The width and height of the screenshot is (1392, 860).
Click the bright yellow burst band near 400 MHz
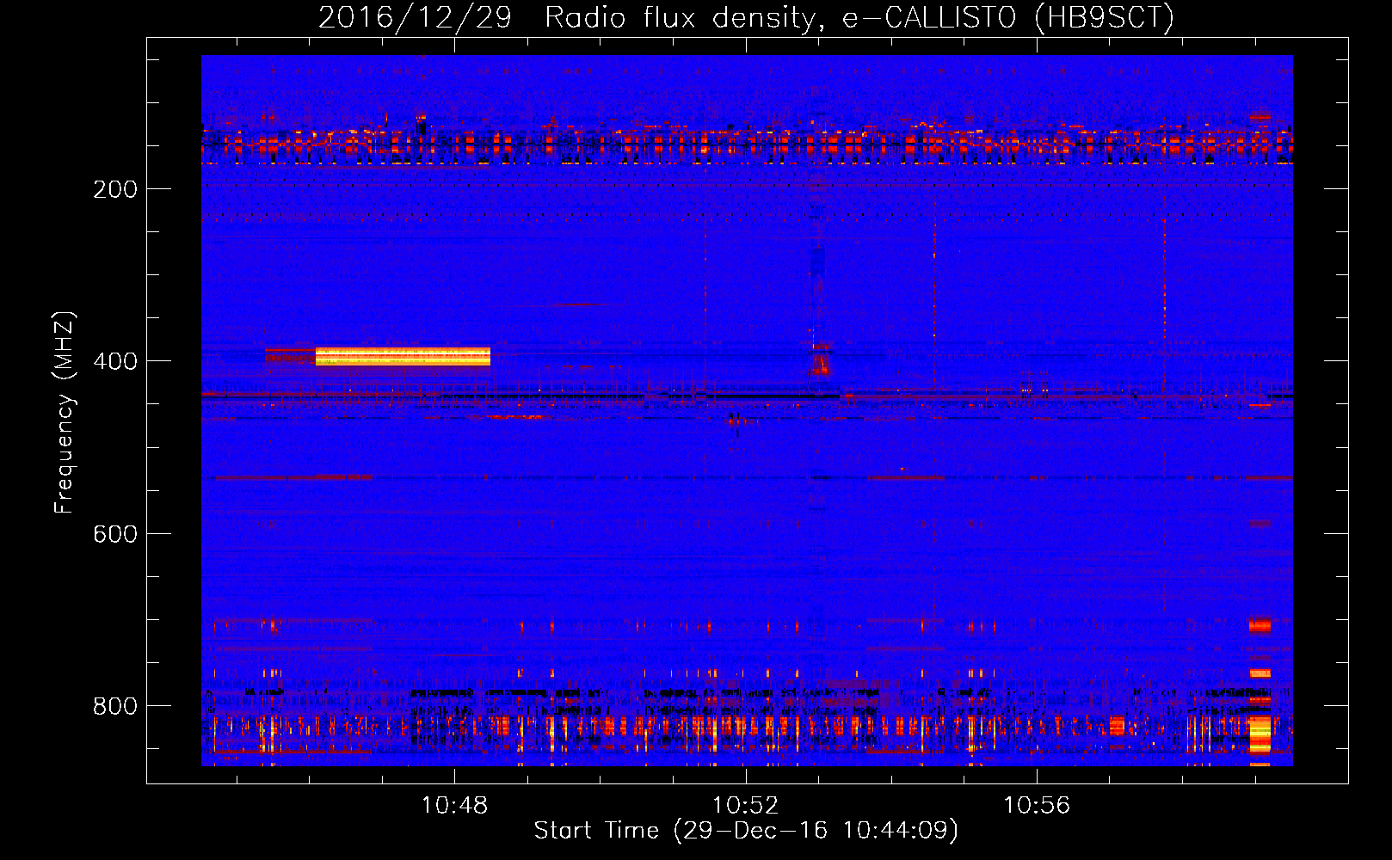point(403,356)
